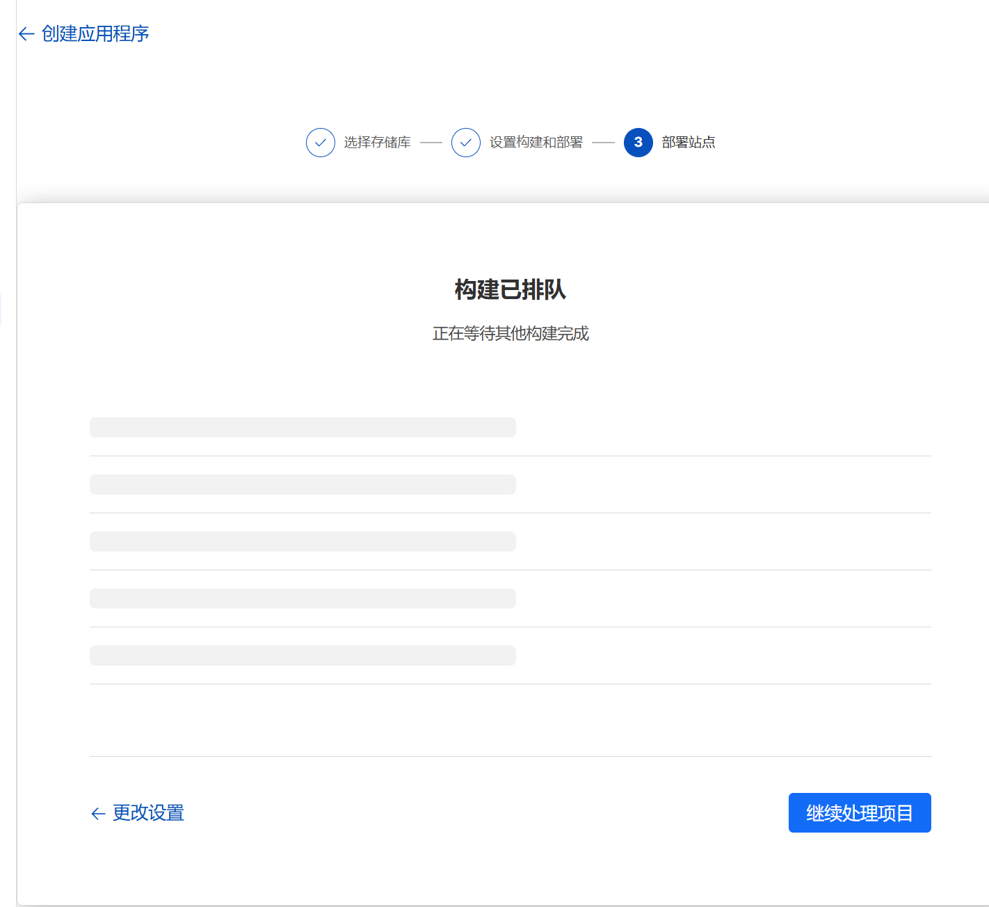The height and width of the screenshot is (907, 989).
Task: Click the checkmark circle for 设置构建和部署
Action: pyautogui.click(x=466, y=143)
